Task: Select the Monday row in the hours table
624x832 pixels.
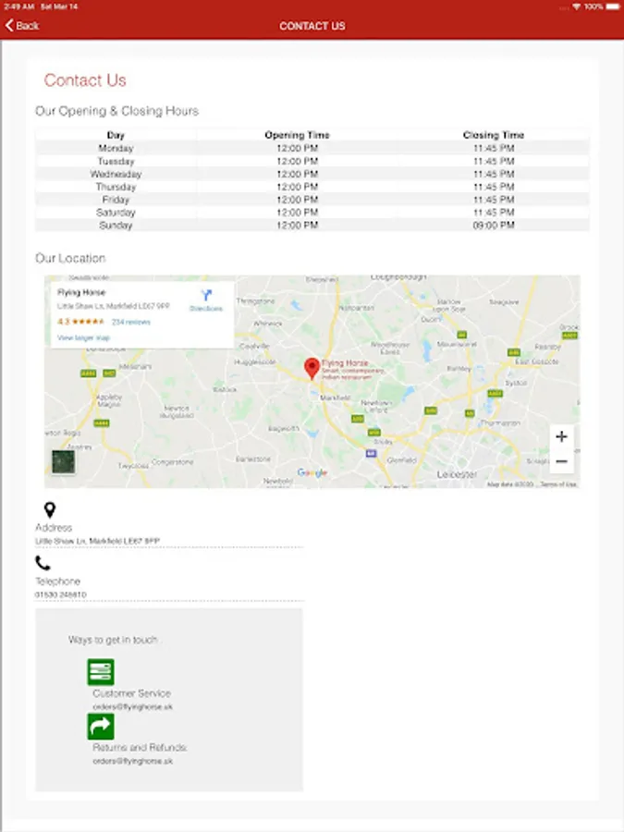Action: (312, 148)
